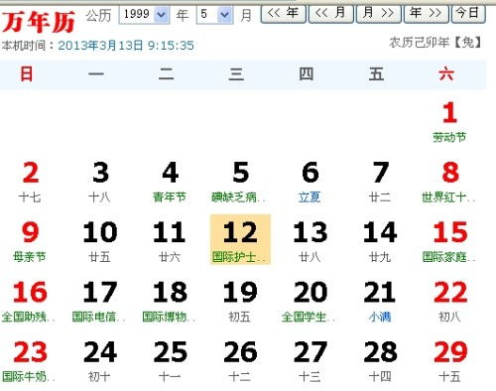Click the 万年历 title logo

pyautogui.click(x=39, y=22)
